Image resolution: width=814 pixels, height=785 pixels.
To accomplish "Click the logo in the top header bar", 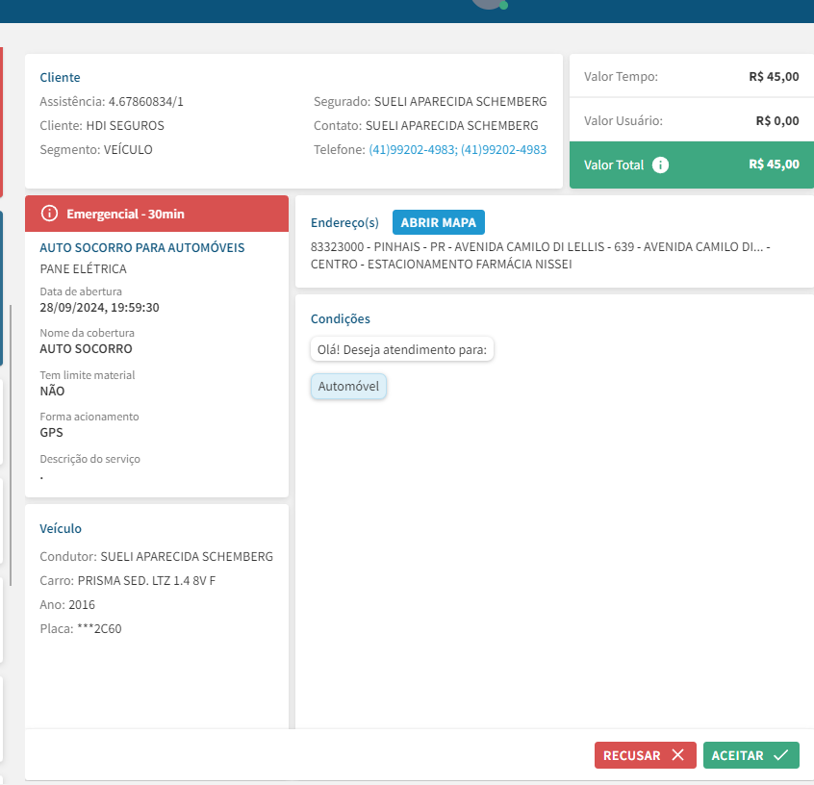I will click(488, 5).
